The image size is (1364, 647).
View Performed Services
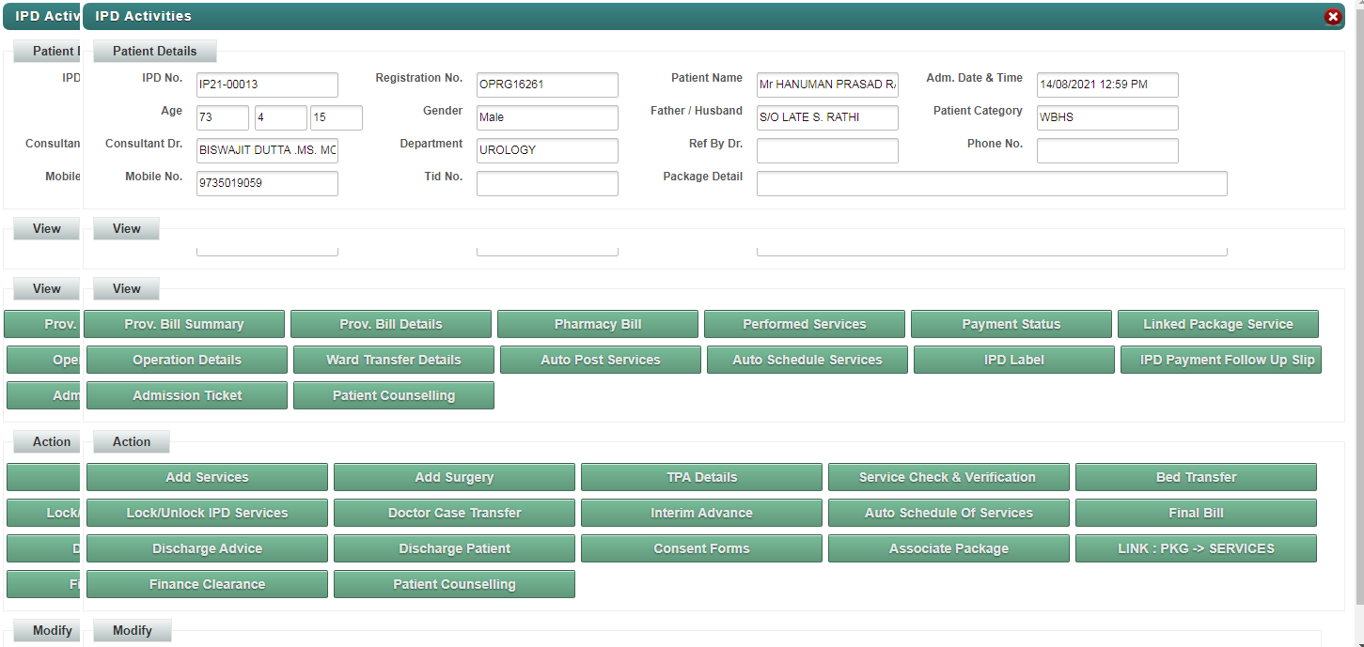click(x=805, y=324)
